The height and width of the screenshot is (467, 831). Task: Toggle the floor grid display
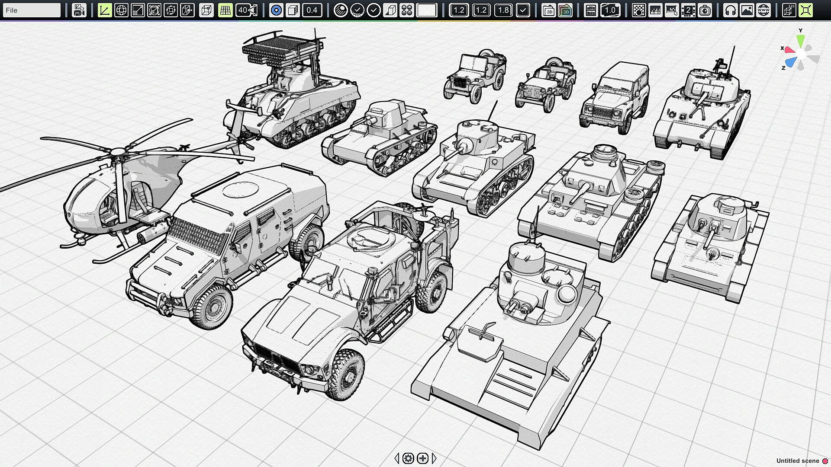[x=225, y=10]
